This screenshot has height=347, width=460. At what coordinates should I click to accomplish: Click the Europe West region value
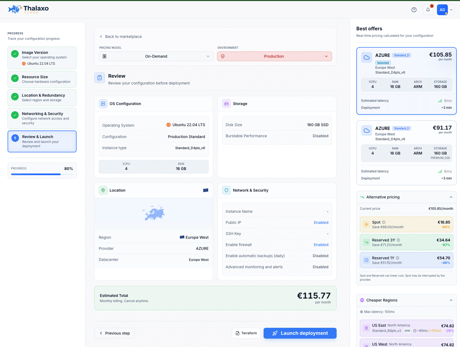pos(194,237)
